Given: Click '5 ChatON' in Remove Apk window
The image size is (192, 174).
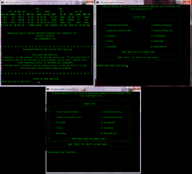Looking at the screenshot, I should (x=60, y=123).
